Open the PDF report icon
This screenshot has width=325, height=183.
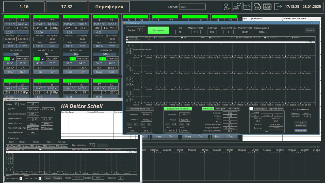257,7
